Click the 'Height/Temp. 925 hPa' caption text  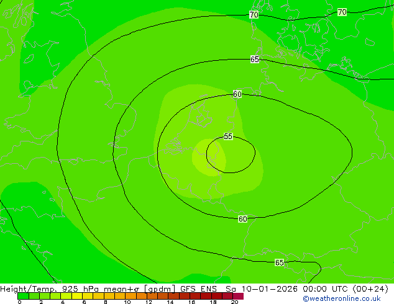click(x=50, y=289)
